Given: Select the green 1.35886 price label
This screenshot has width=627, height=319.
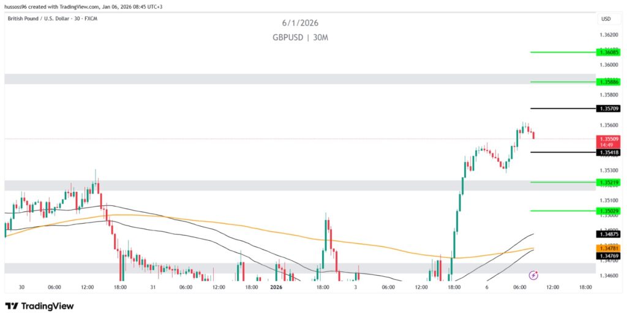Looking at the screenshot, I should pyautogui.click(x=609, y=81).
